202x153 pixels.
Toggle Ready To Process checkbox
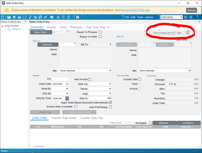[x=100, y=32]
